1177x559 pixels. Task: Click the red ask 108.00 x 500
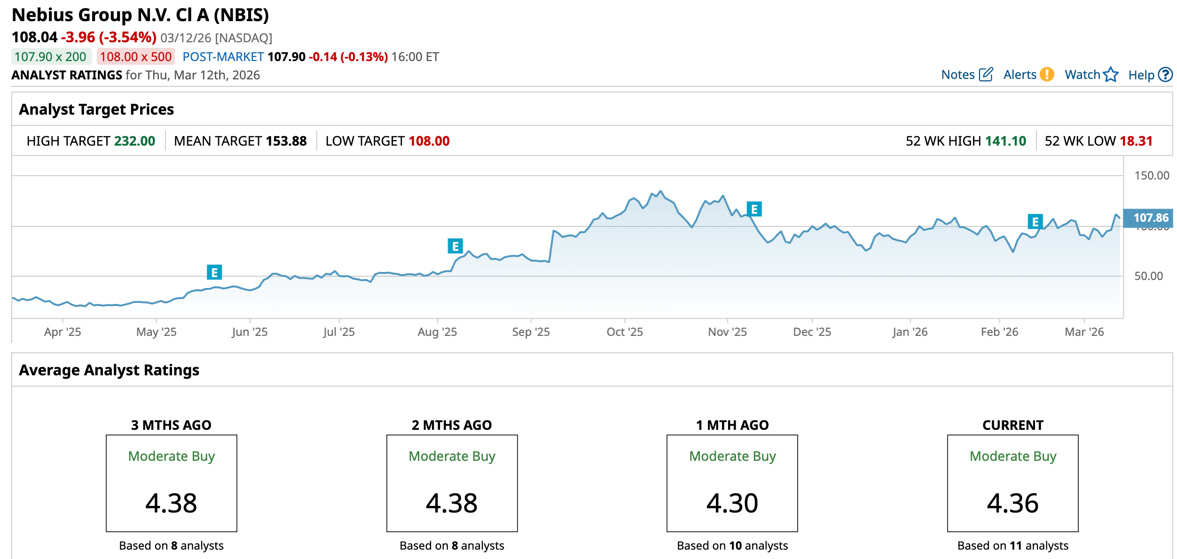coord(136,57)
